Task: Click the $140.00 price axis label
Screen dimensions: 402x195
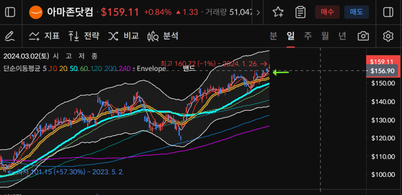Action: (x=384, y=102)
